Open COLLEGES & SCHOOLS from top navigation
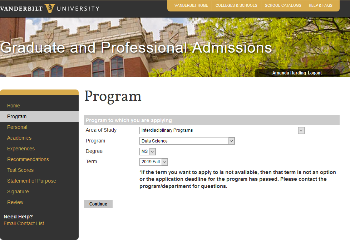This screenshot has height=242, width=350. [236, 5]
